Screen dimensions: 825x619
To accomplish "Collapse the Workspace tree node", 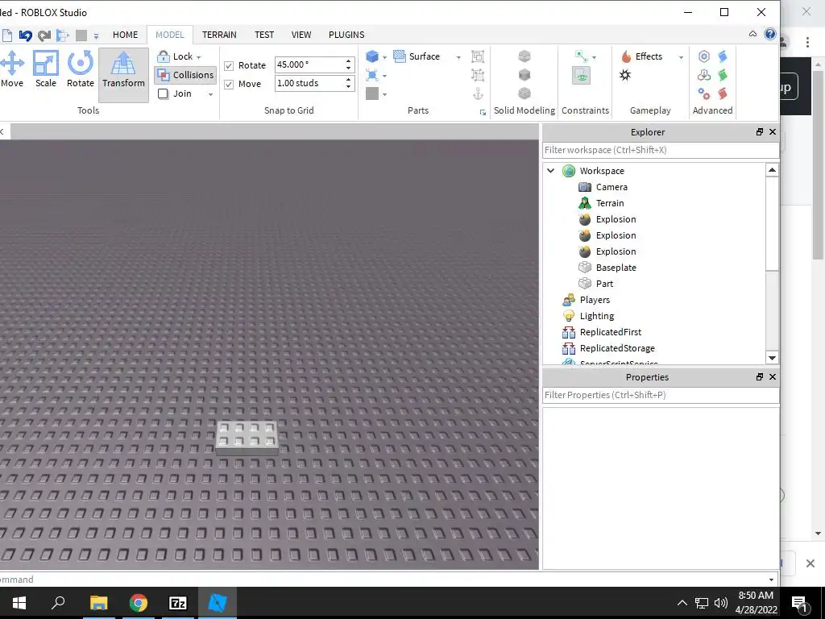I will tap(551, 171).
